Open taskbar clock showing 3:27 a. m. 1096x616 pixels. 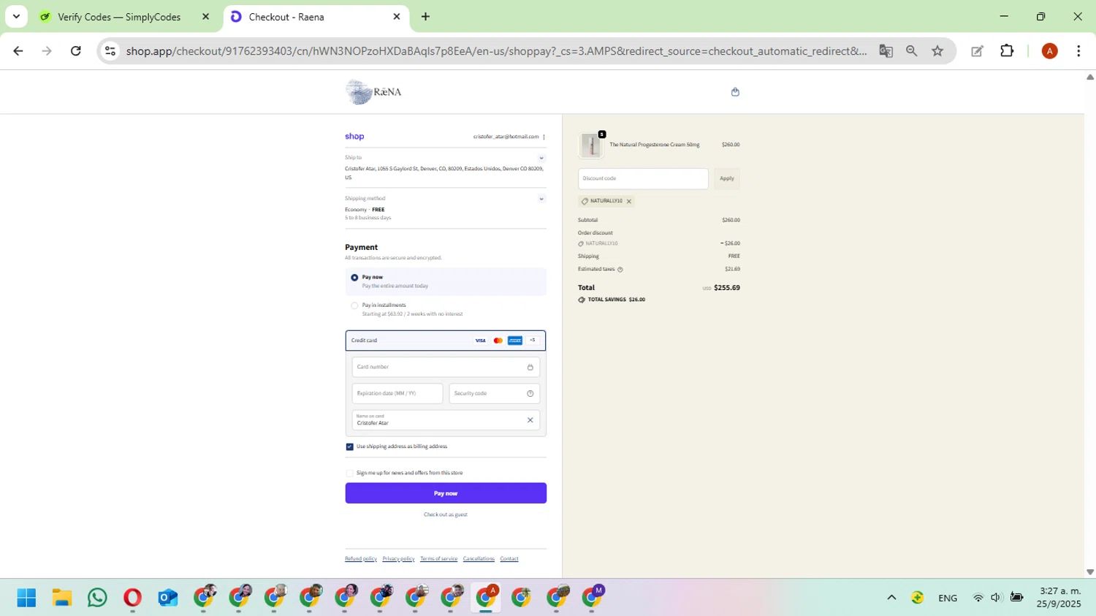(x=1059, y=598)
